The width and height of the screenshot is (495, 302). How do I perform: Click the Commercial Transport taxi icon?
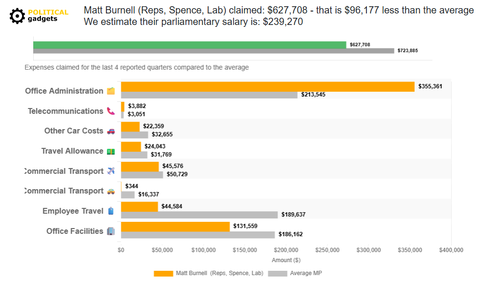(x=111, y=191)
